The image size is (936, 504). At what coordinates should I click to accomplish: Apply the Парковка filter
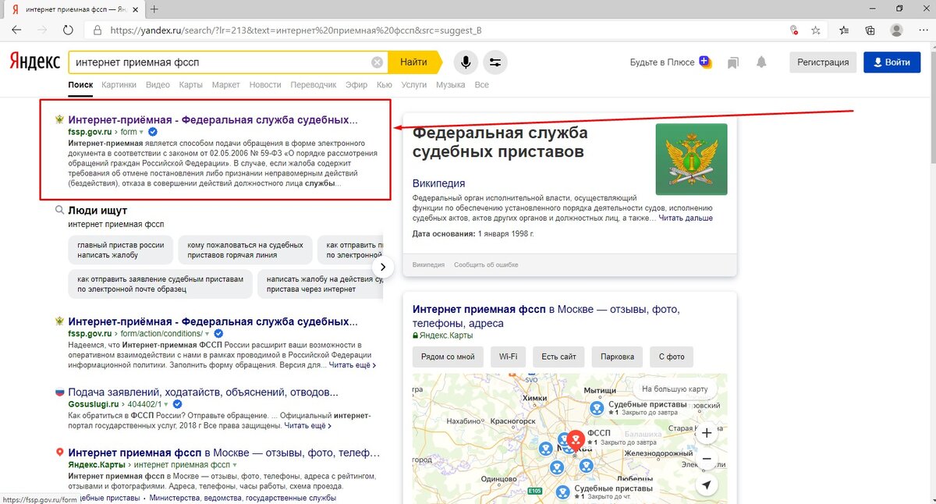(x=617, y=357)
